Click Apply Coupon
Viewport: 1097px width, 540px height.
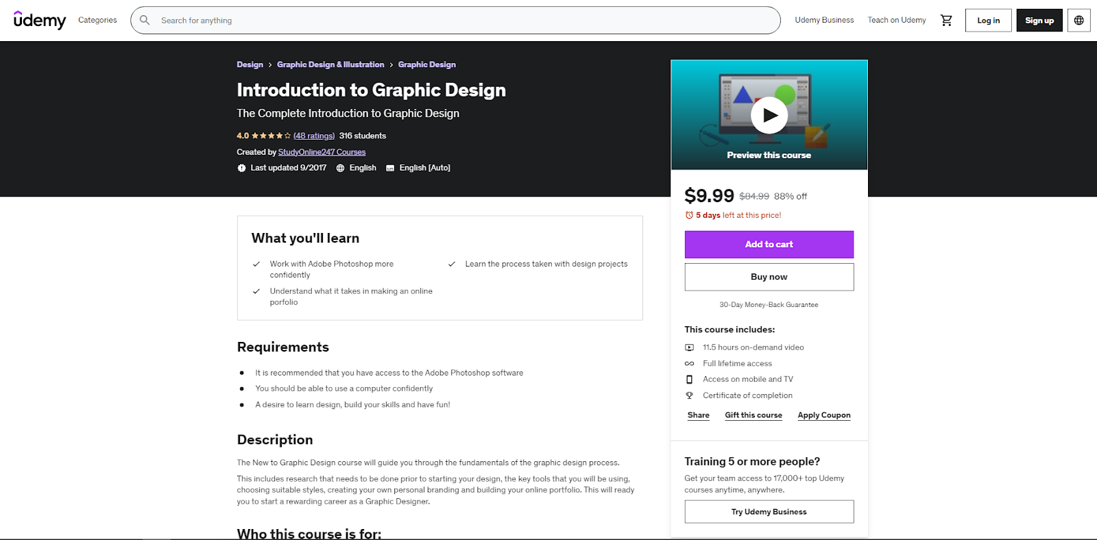point(824,415)
